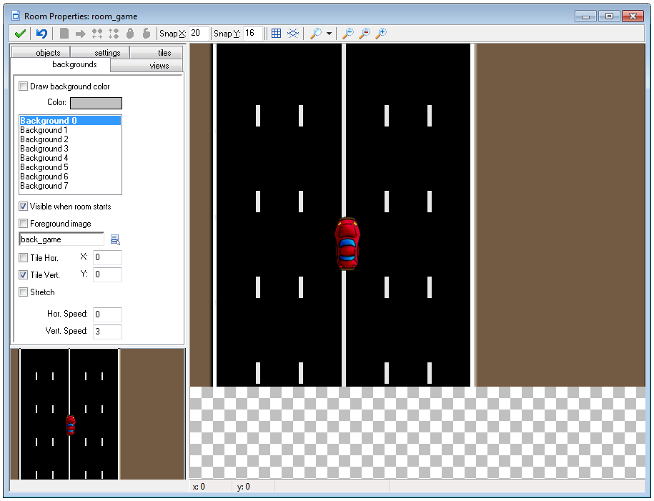
Task: Open the tiles tab
Action: click(157, 52)
